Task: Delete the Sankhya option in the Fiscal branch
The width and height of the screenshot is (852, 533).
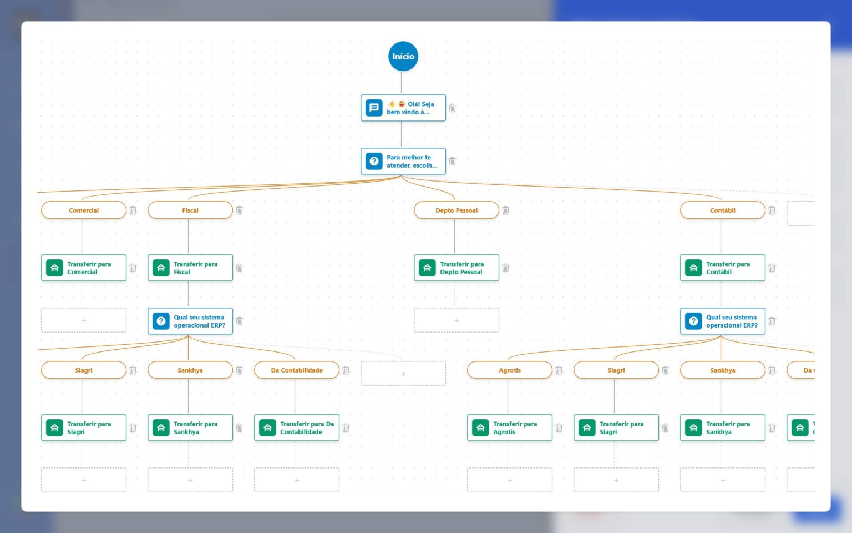Action: tap(240, 370)
